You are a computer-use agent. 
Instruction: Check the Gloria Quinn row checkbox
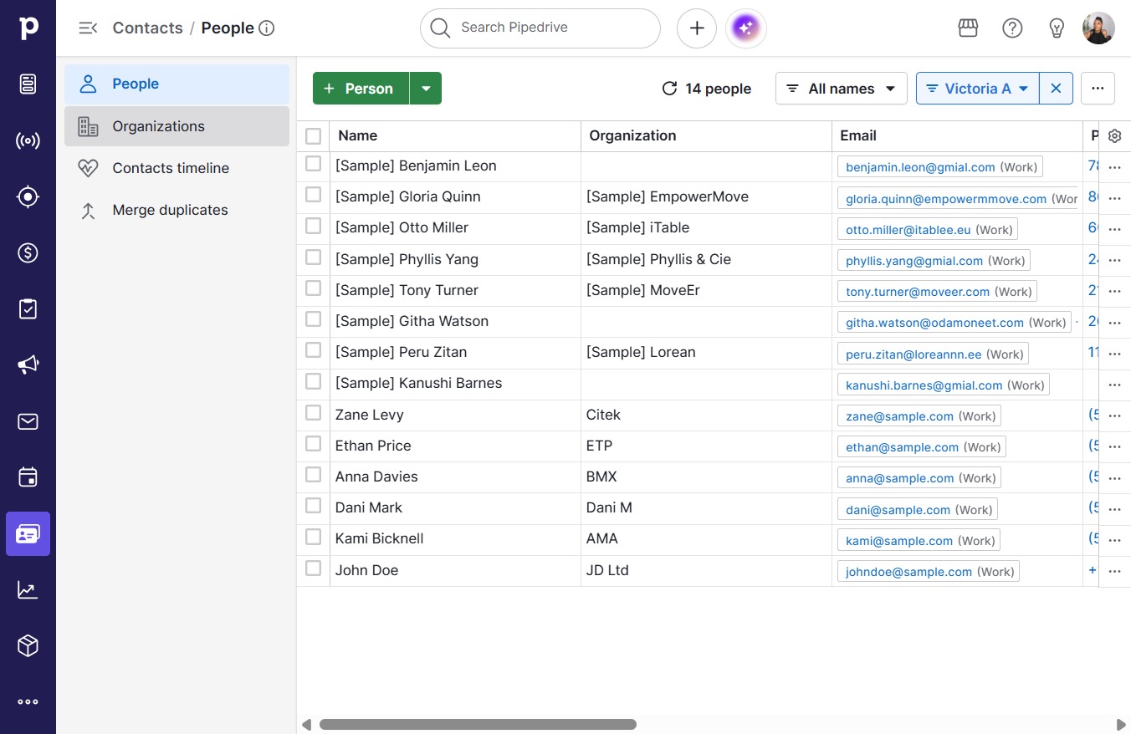313,195
